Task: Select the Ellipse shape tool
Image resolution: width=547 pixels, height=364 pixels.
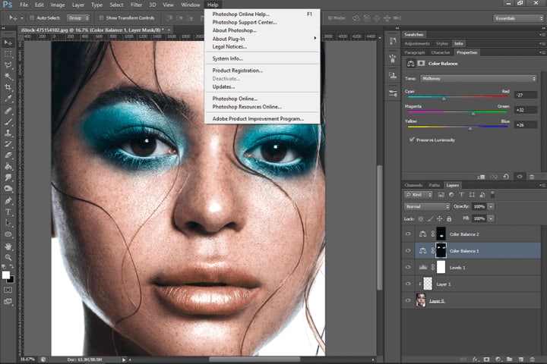Action: (8, 234)
